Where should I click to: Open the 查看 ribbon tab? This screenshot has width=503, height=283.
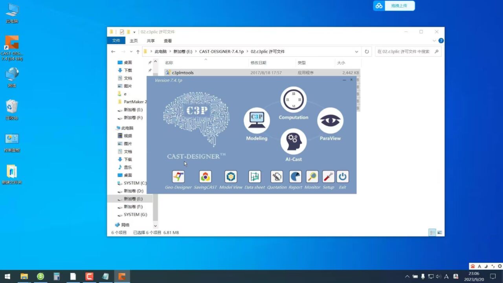pyautogui.click(x=168, y=41)
